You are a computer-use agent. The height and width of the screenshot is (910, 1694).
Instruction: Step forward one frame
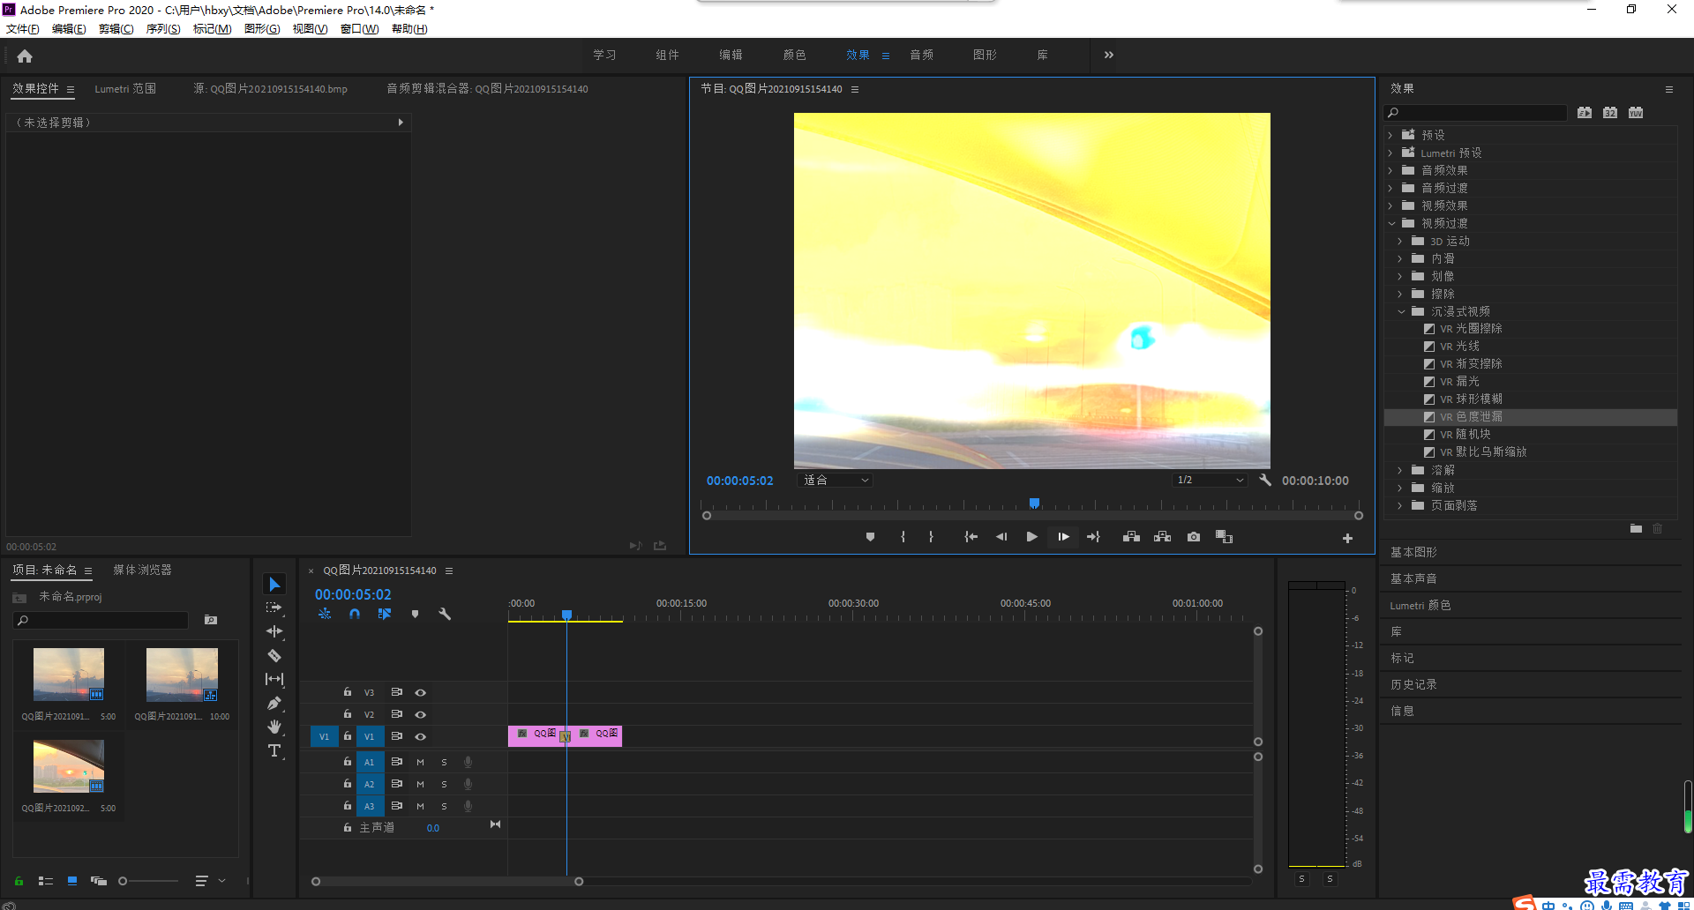coord(1063,537)
